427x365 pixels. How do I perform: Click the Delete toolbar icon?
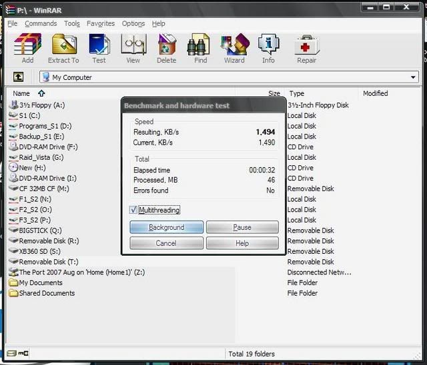point(167,44)
